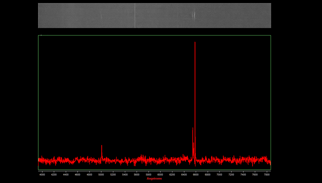Click the 4800 tick label on the axis
This screenshot has width=322, height=183.
coord(89,174)
